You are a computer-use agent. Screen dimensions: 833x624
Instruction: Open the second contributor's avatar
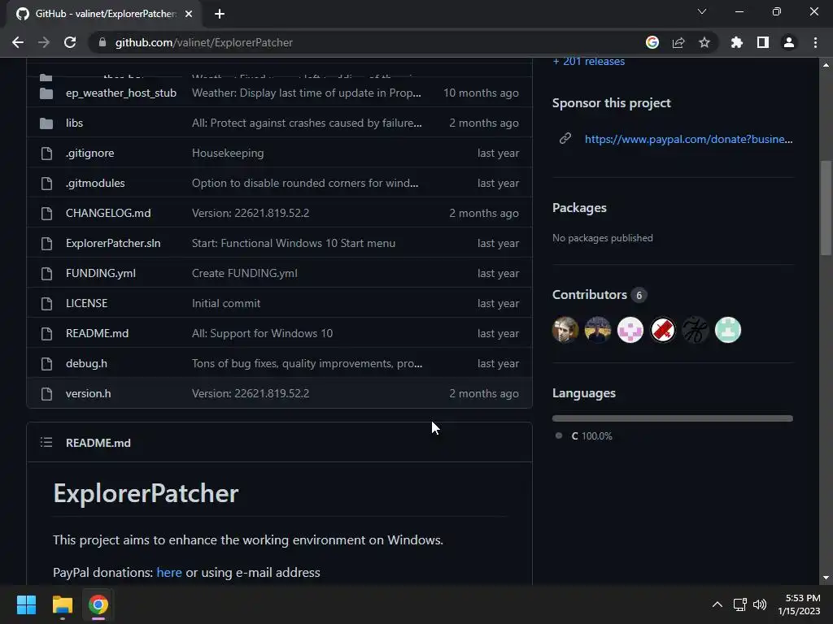598,330
